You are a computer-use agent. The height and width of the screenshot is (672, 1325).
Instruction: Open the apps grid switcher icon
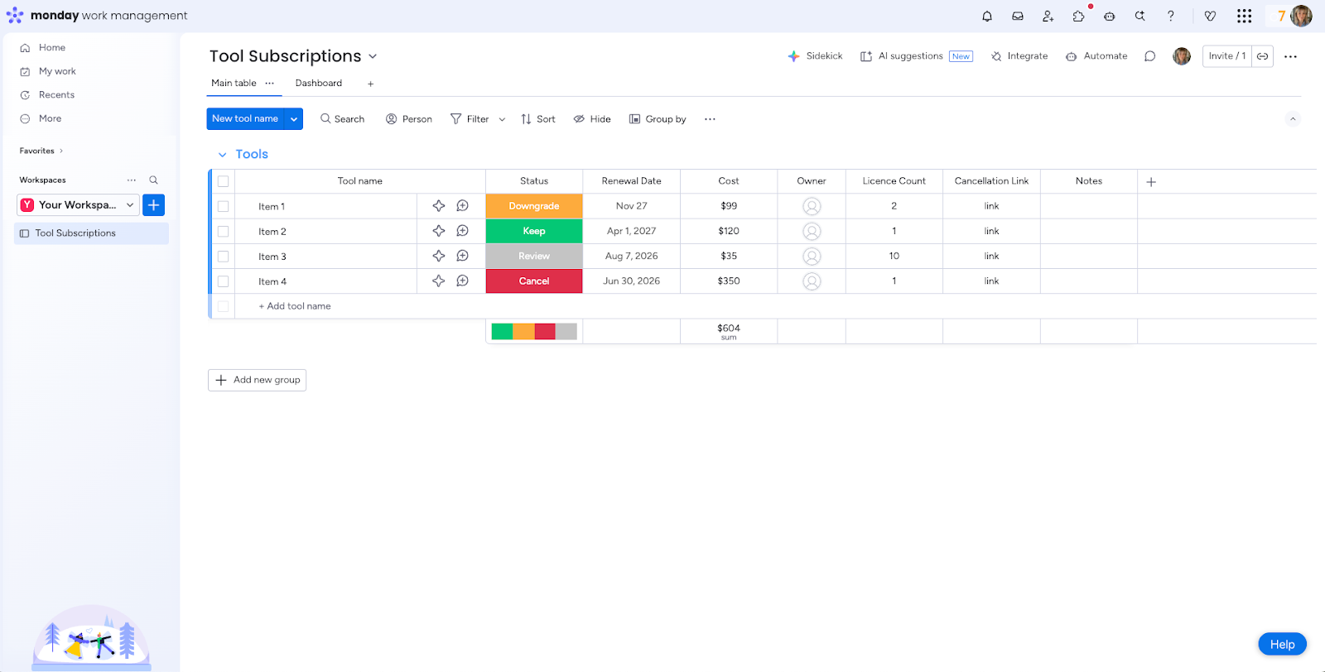[x=1244, y=16]
